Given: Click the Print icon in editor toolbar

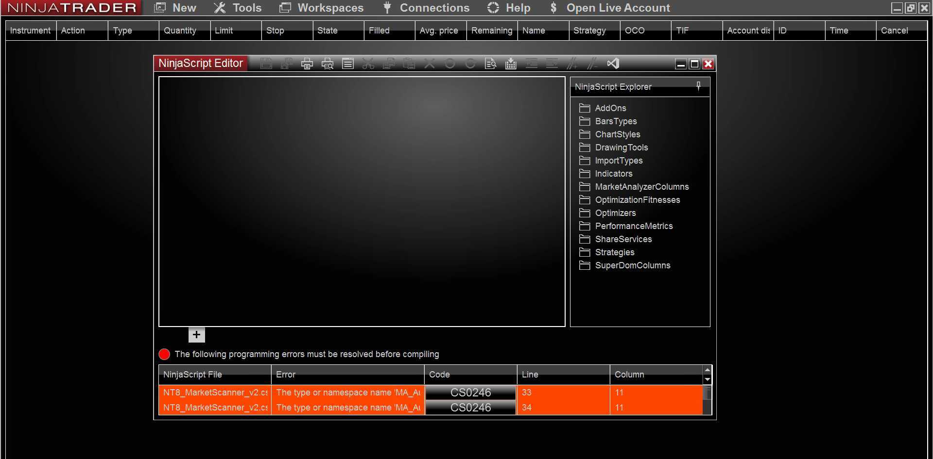Looking at the screenshot, I should [307, 63].
